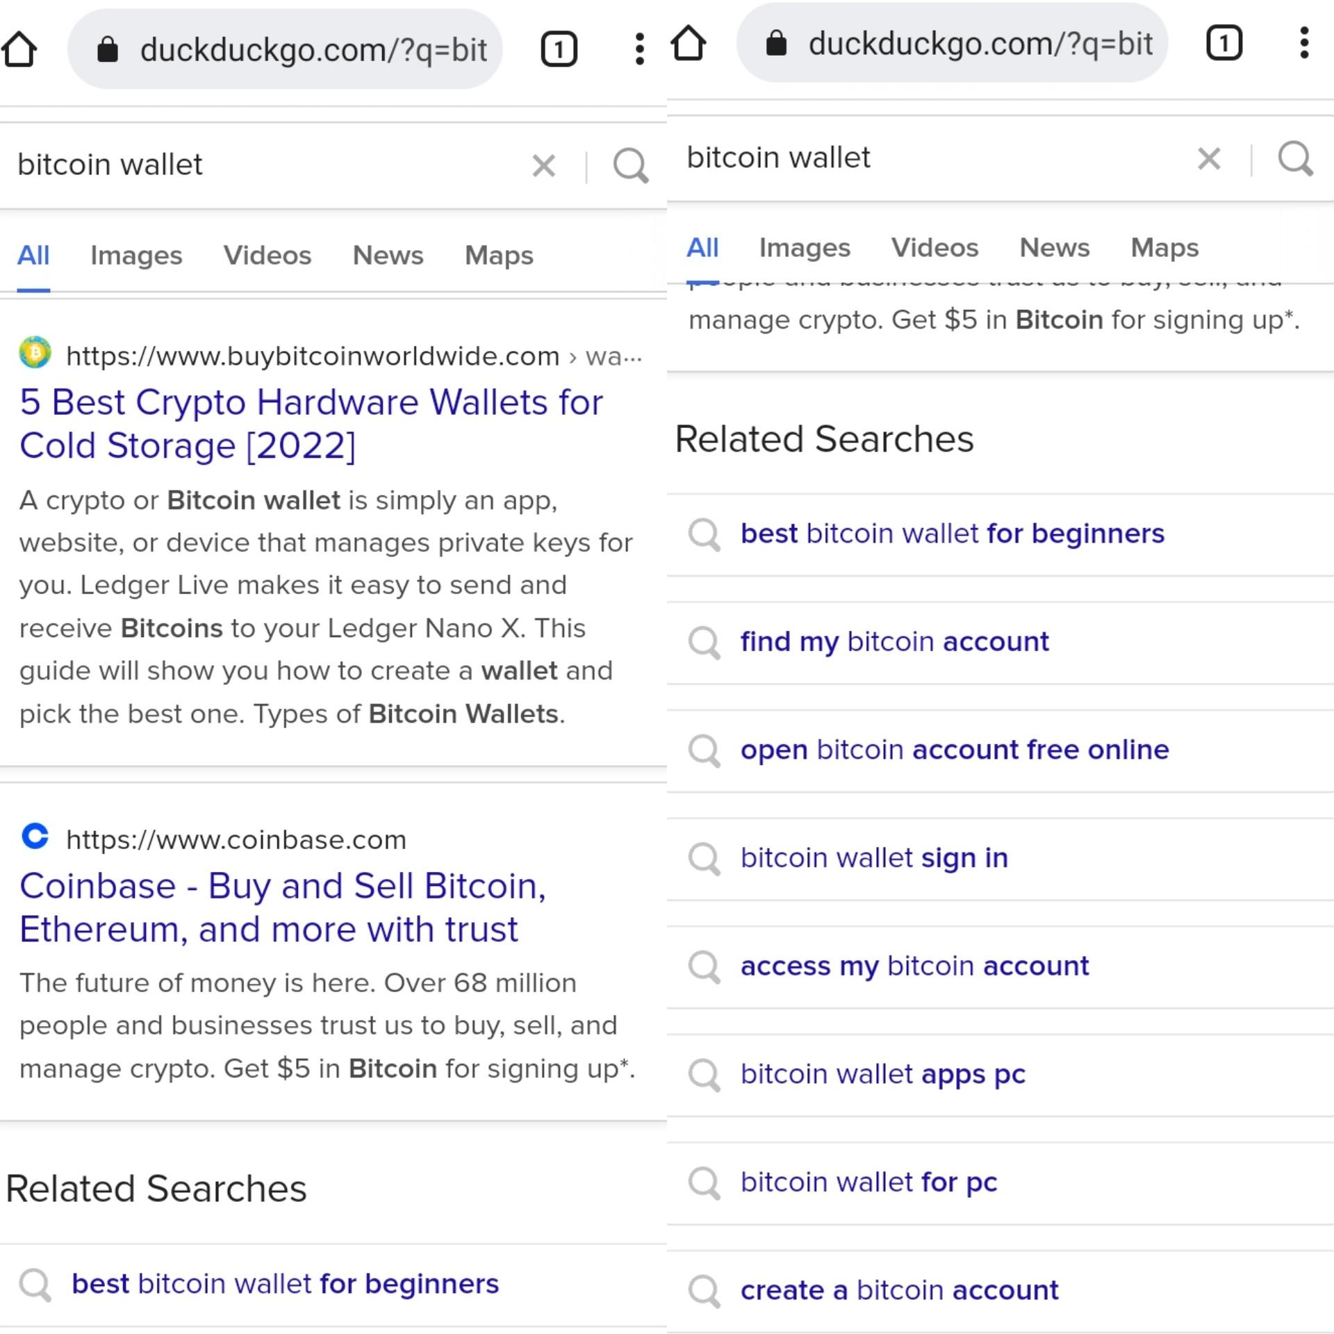Screen dimensions: 1334x1334
Task: Click the snippet starting 'The future of money is here'
Action: click(x=327, y=1026)
